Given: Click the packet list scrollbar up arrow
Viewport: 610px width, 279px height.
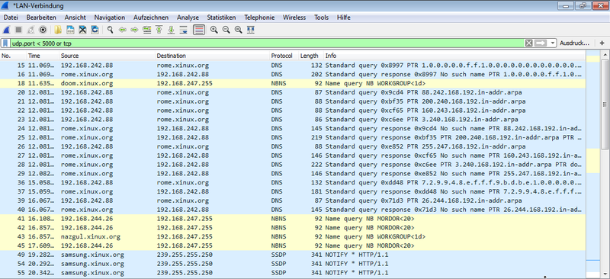Looking at the screenshot, I should point(605,55).
